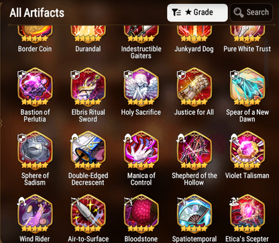Select the Wind Rider artifact icon

(x=35, y=213)
